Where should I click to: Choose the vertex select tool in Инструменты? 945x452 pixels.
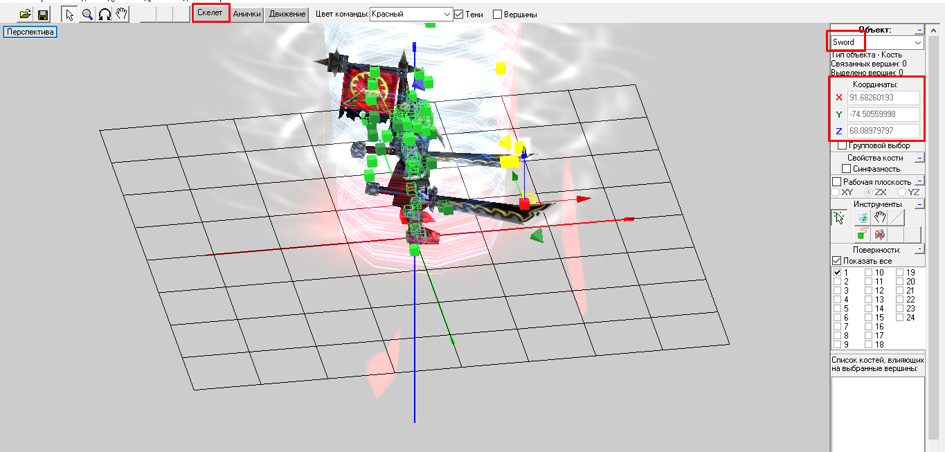pos(840,217)
